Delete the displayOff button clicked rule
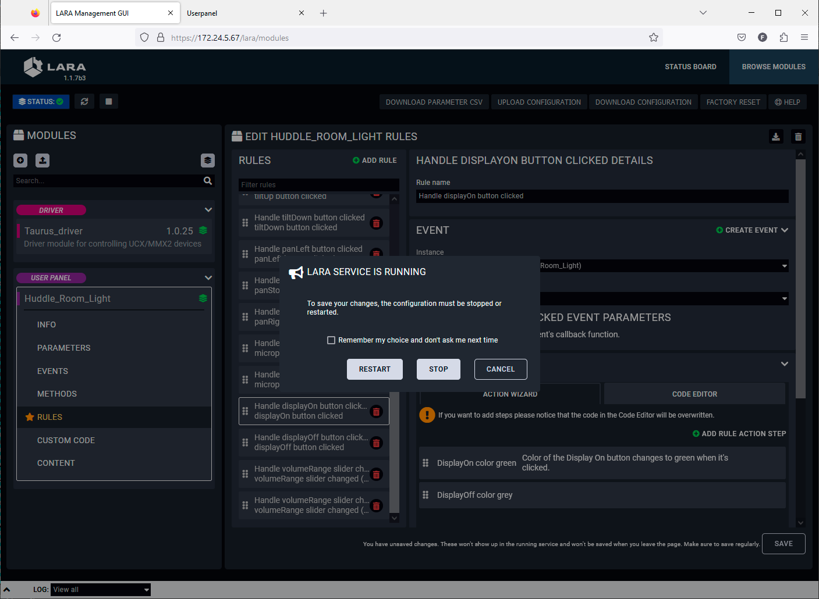 (x=377, y=443)
